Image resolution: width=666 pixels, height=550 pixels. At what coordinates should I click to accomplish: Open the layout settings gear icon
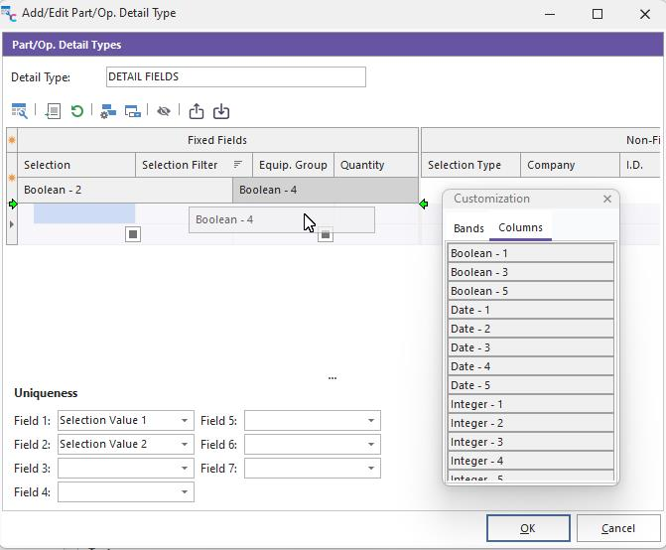click(x=108, y=111)
